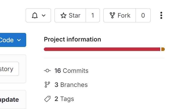Click the star icon
Viewport: 188px width, 109px height.
pyautogui.click(x=64, y=16)
